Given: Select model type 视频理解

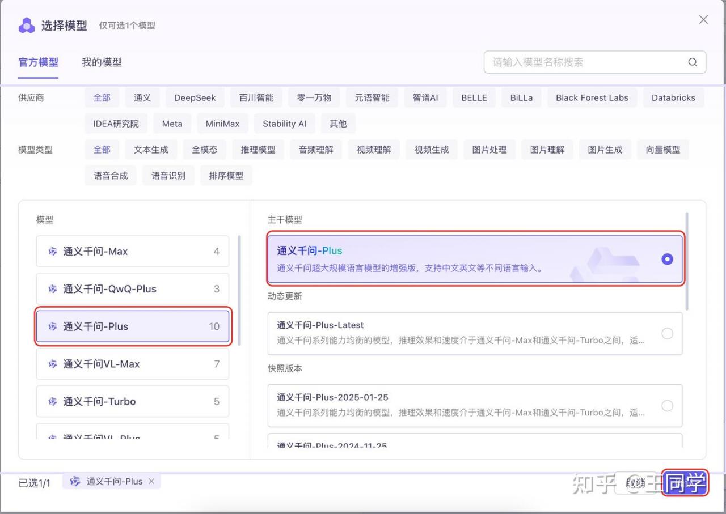Looking at the screenshot, I should (374, 150).
